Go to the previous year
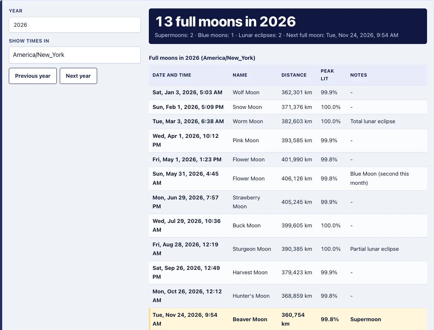This screenshot has height=330, width=434. (x=33, y=76)
